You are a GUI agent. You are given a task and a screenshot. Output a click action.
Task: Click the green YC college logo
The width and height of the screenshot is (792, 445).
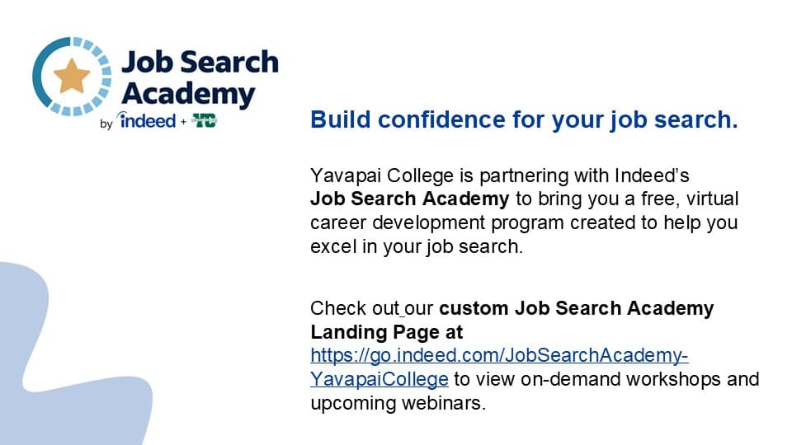click(204, 120)
